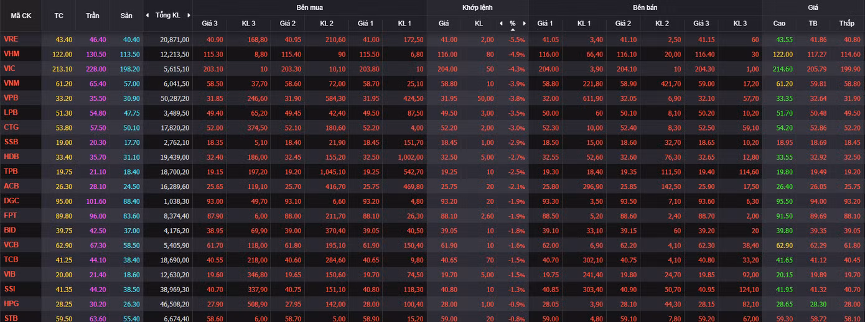Open the SSB stock symbol

[11, 142]
